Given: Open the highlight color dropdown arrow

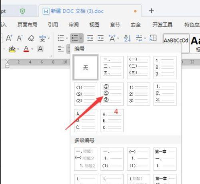Looking at the screenshot, I should click(x=18, y=49).
